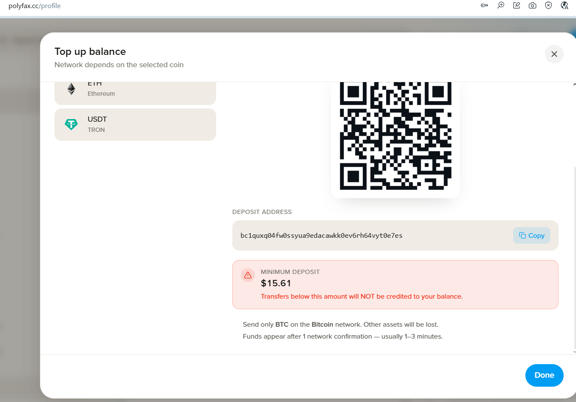
Task: Click the 'Top up balance' heading
Action: point(90,51)
